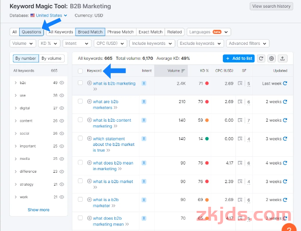
Task: Open the Volume filter dropdown
Action: click(23, 43)
